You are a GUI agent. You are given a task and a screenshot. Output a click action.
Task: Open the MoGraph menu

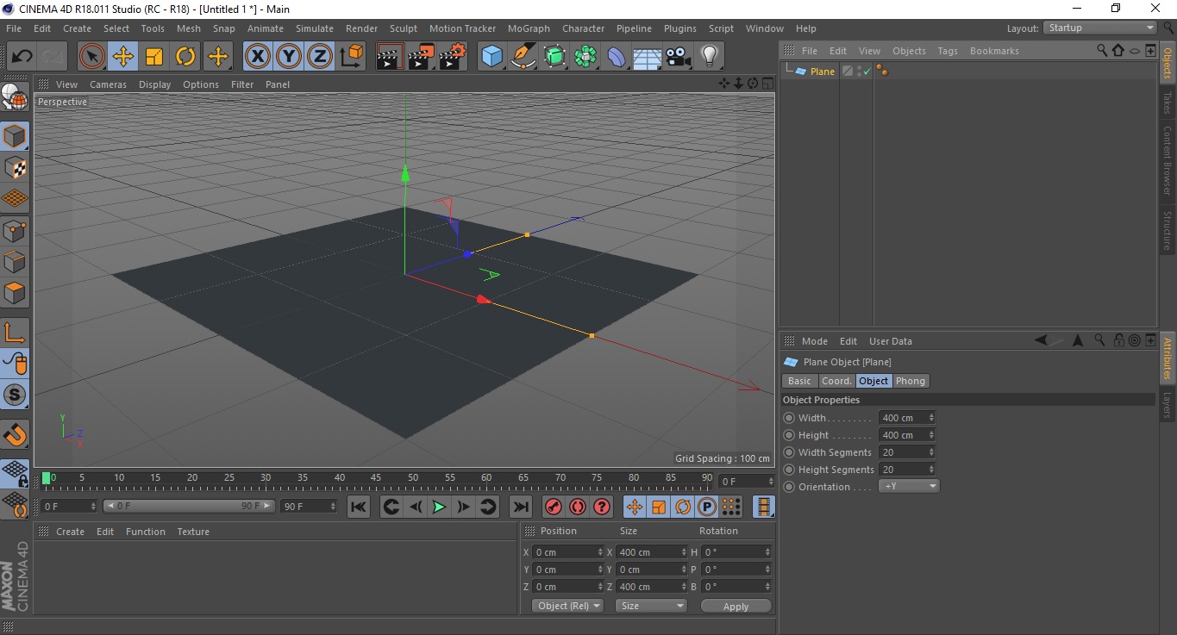[529, 28]
